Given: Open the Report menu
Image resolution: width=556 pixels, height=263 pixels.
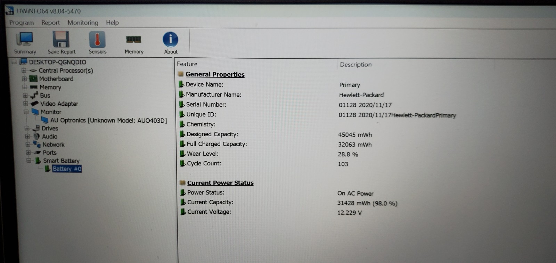Looking at the screenshot, I should tap(50, 23).
